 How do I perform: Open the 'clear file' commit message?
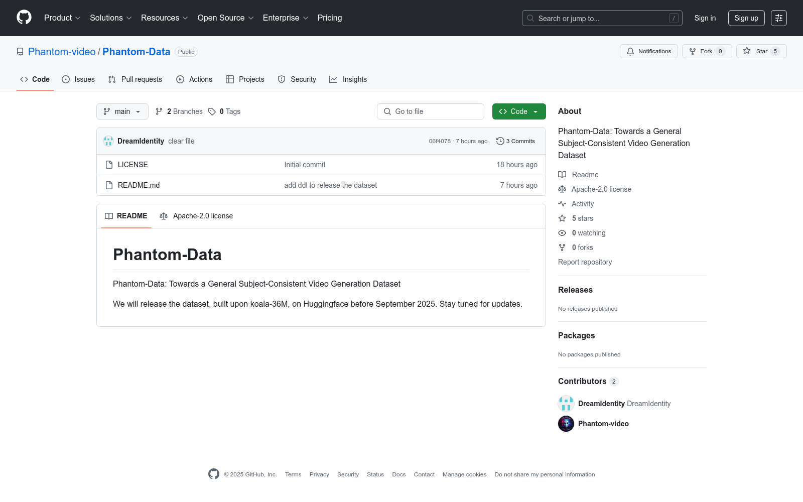pos(181,141)
